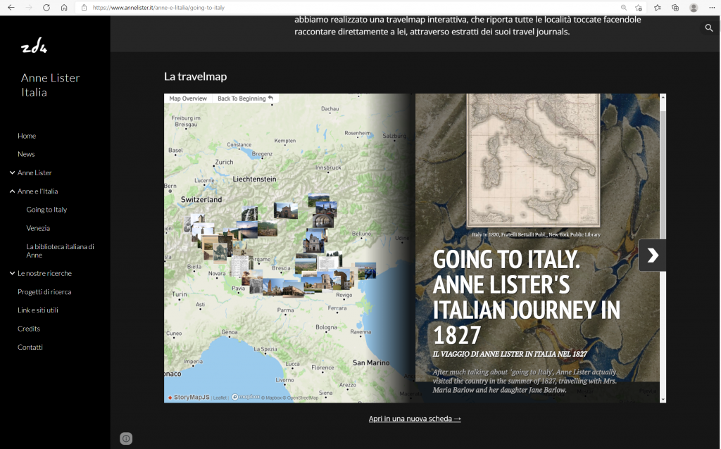Click the browser home icon
This screenshot has width=721, height=449.
tap(64, 8)
